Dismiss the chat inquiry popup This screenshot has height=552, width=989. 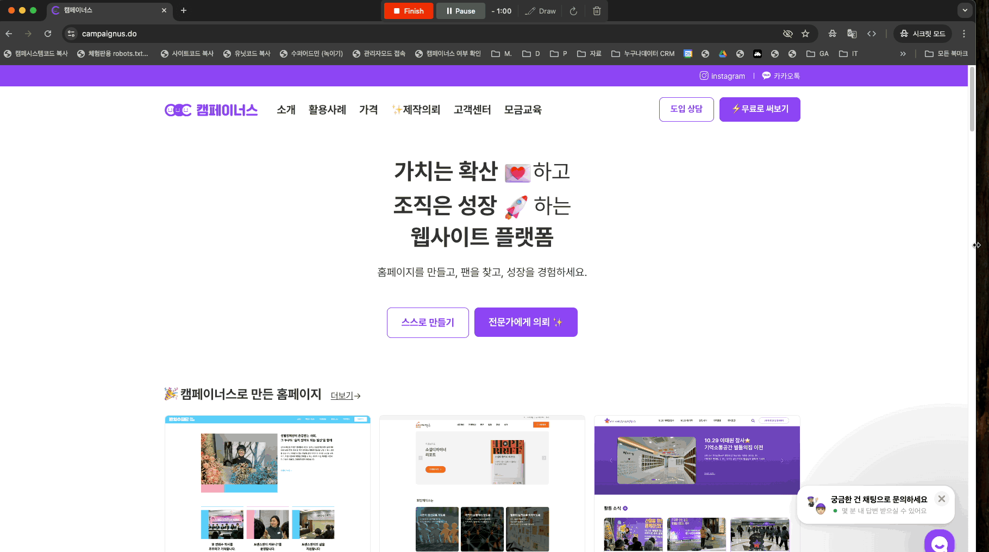click(942, 499)
